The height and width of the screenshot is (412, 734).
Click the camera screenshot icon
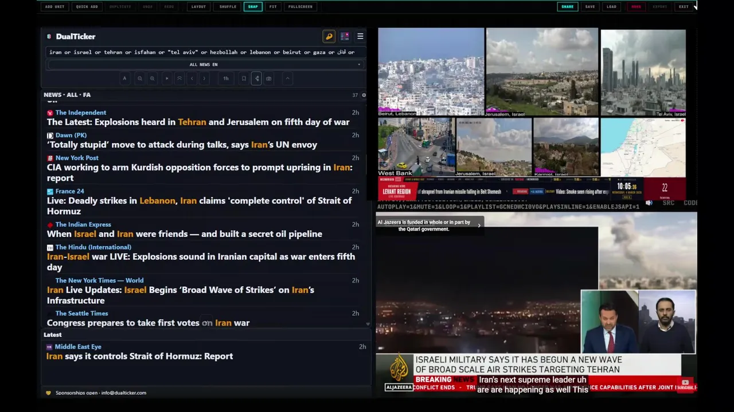[269, 78]
